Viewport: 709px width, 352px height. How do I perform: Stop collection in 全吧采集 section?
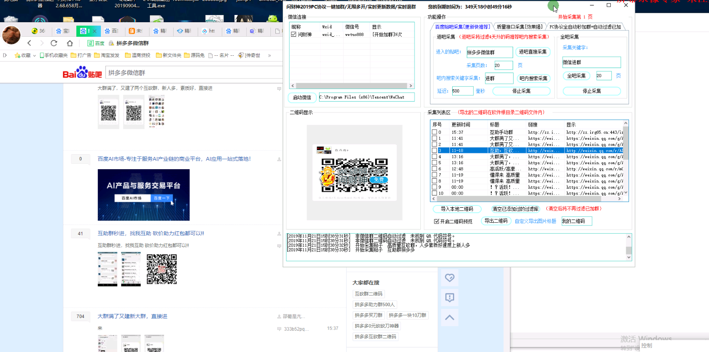pyautogui.click(x=592, y=91)
